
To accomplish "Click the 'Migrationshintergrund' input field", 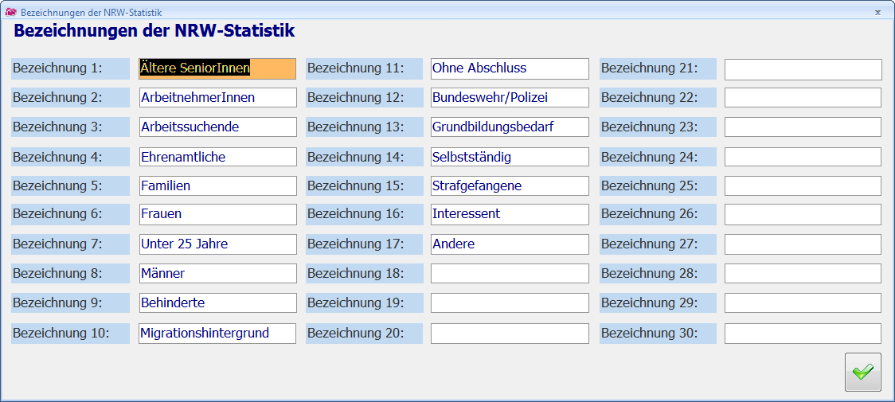I will point(217,333).
